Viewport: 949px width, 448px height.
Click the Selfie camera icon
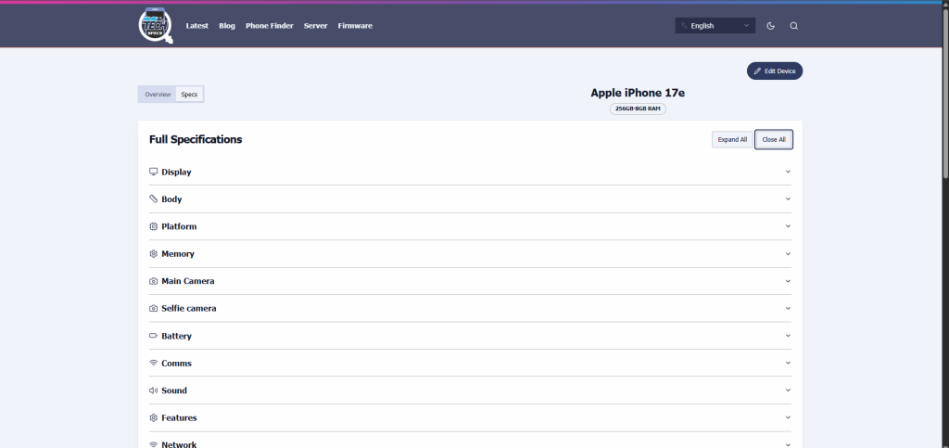coord(153,308)
